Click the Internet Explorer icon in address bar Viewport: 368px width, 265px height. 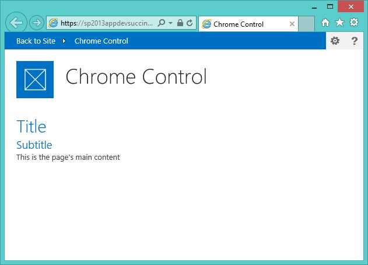tap(53, 23)
